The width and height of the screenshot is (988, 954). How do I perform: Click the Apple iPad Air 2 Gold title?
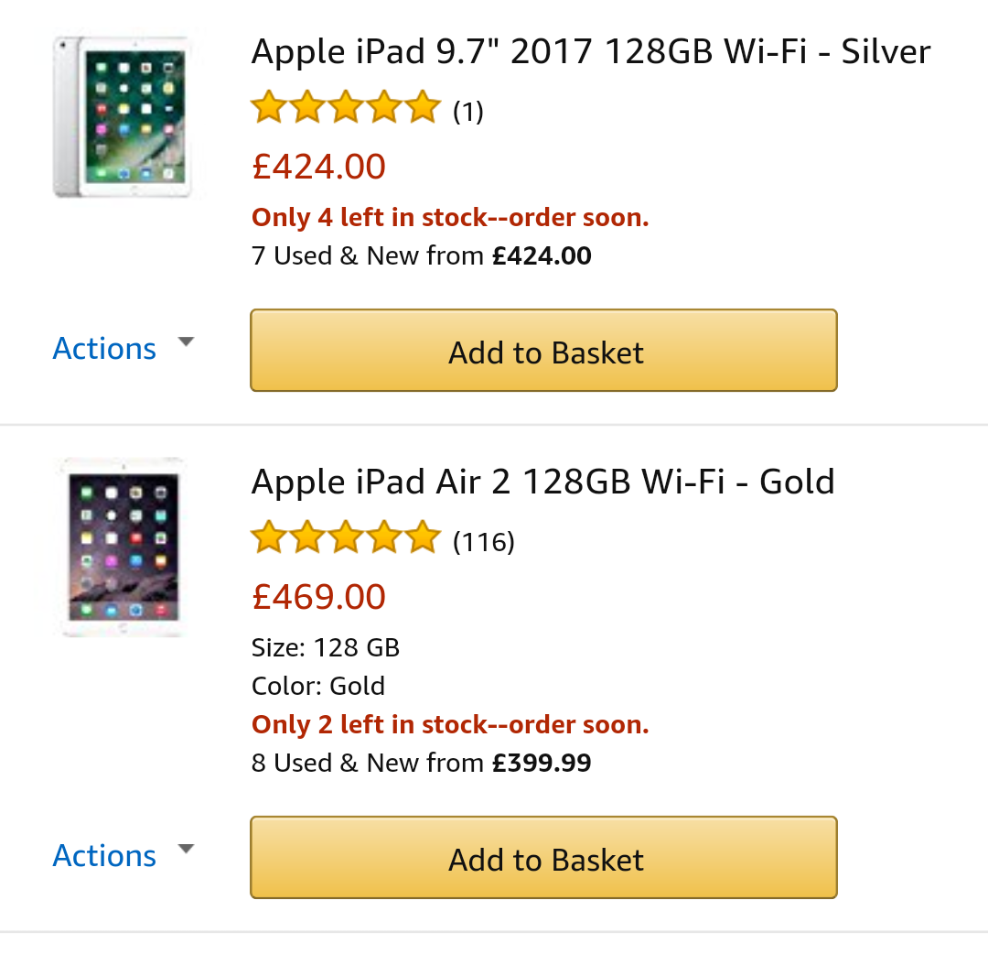tap(542, 482)
